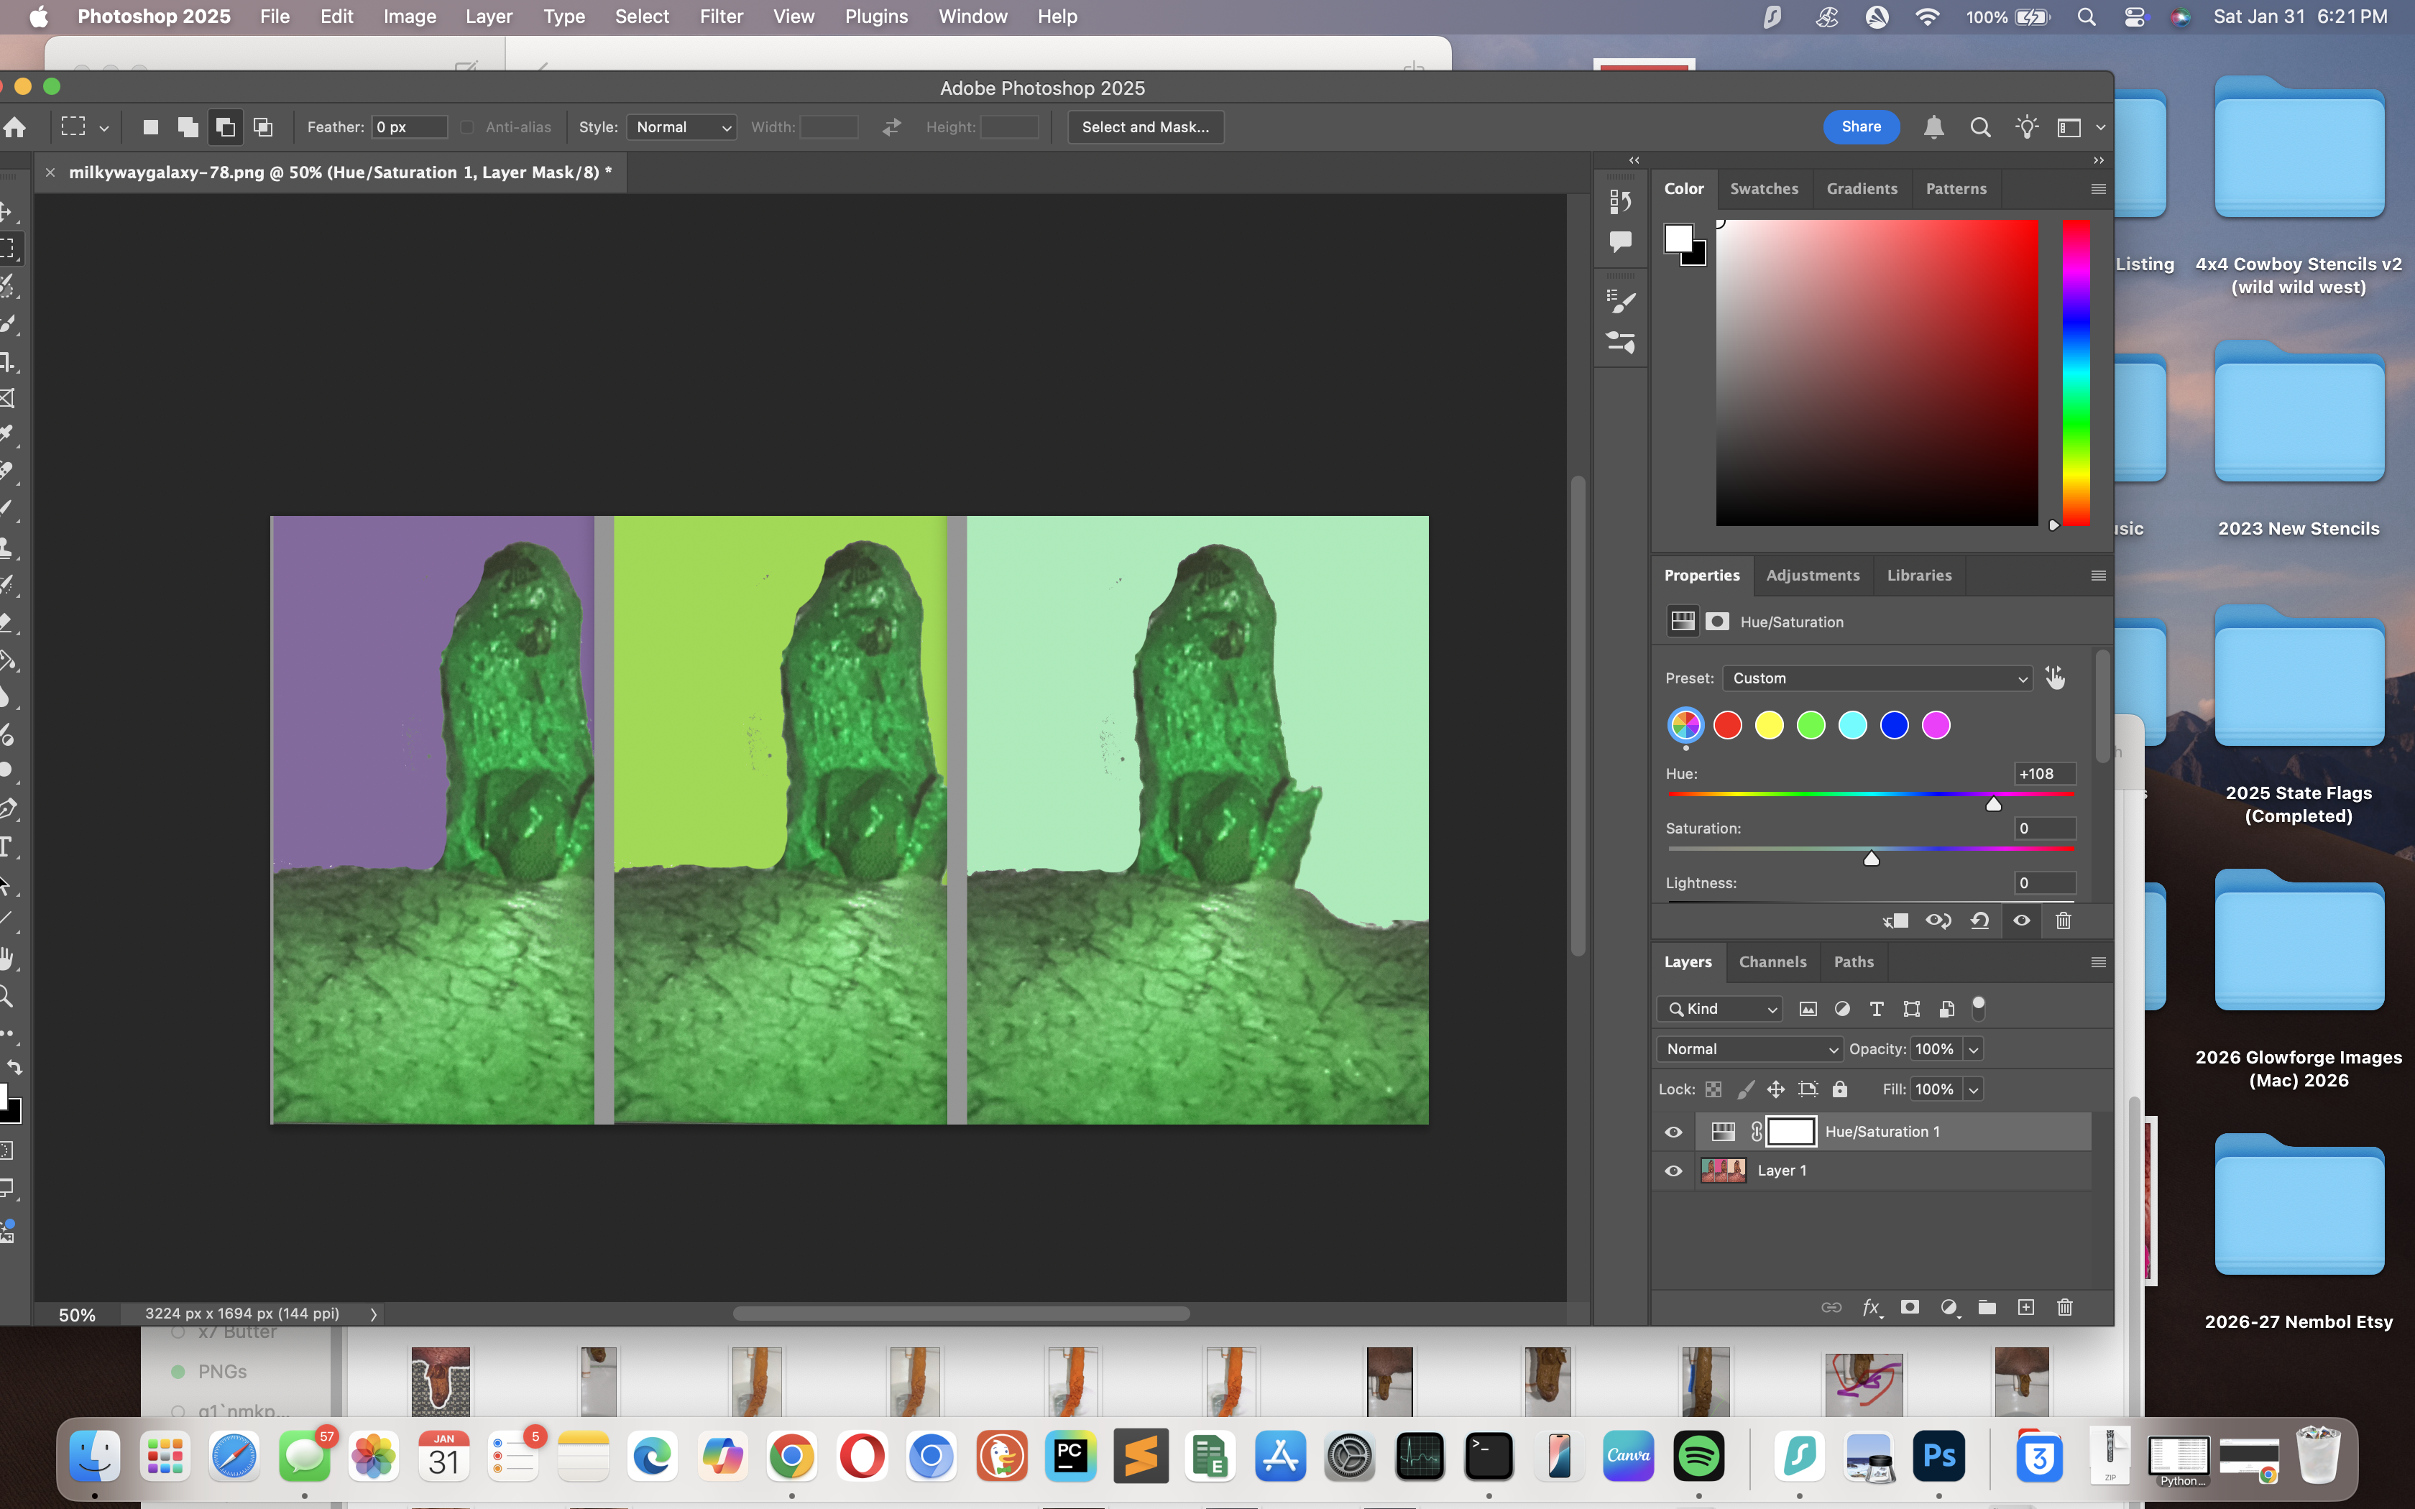Open the Opacity dropdown arrow

point(1973,1049)
